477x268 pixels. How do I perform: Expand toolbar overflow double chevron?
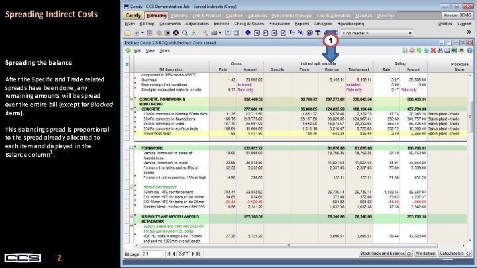469,32
